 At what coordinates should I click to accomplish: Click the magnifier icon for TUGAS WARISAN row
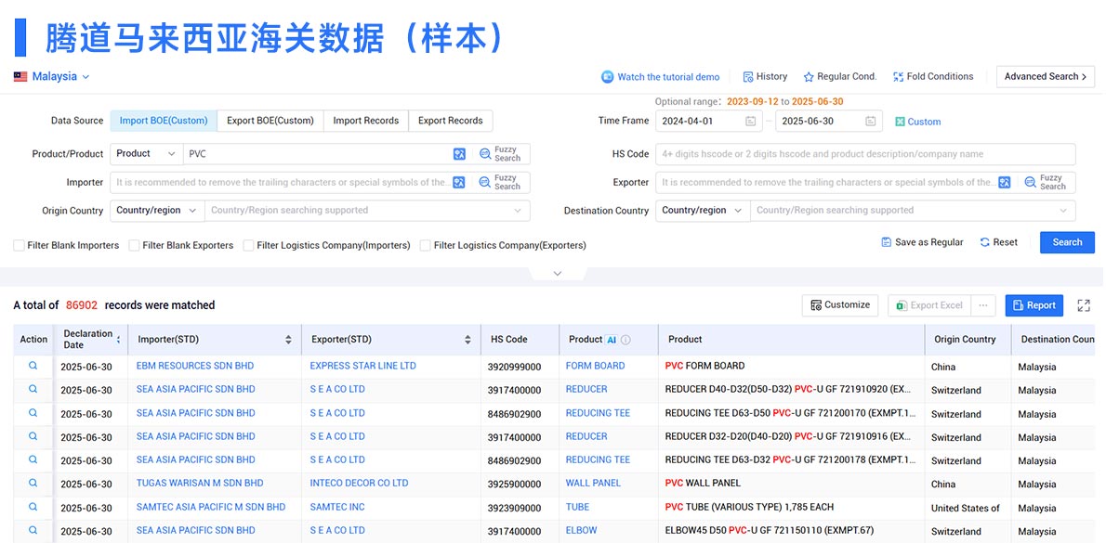coord(33,484)
